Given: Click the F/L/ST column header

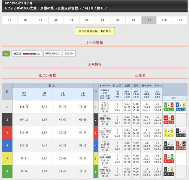Looking at the screenshot, I should tap(117, 85).
